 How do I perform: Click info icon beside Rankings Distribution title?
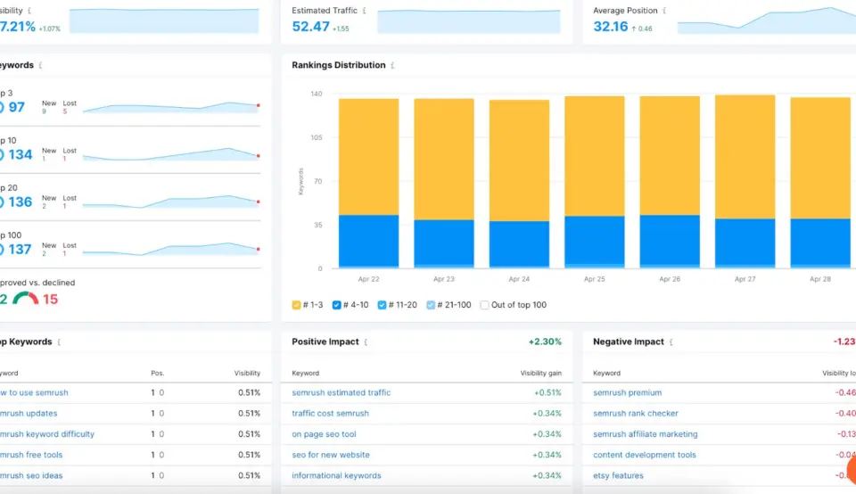(392, 65)
